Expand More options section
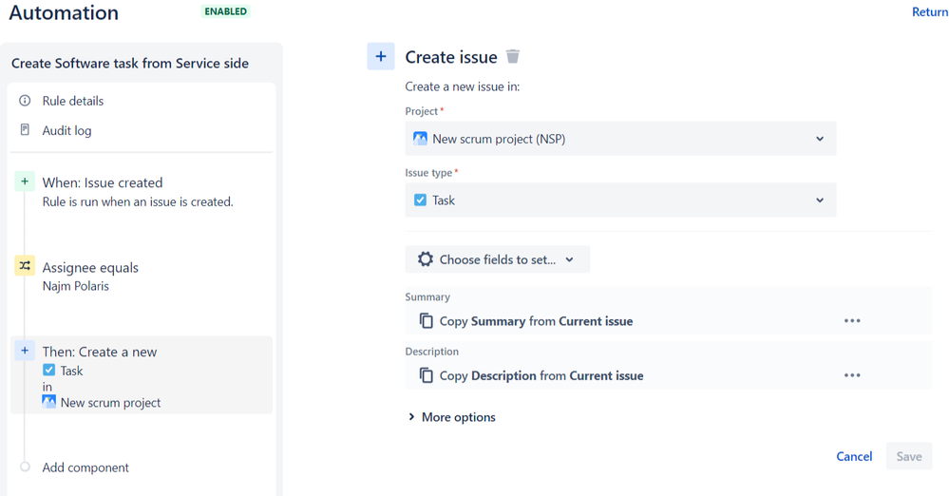The image size is (949, 496). coord(451,417)
